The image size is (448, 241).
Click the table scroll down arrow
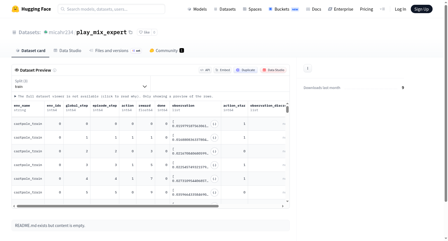click(x=287, y=201)
